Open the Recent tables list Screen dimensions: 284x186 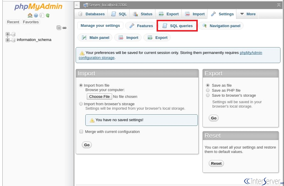point(13,22)
